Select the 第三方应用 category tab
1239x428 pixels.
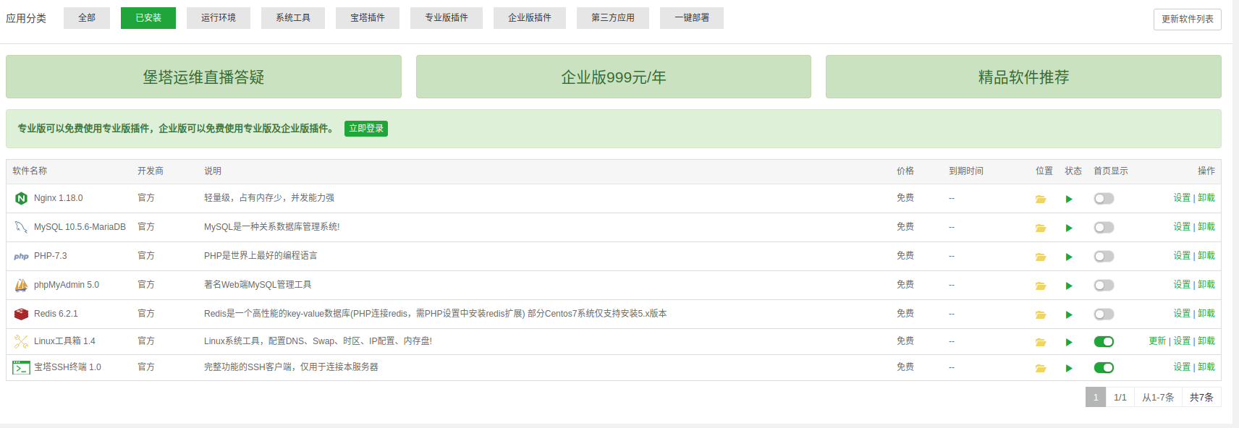coord(613,17)
